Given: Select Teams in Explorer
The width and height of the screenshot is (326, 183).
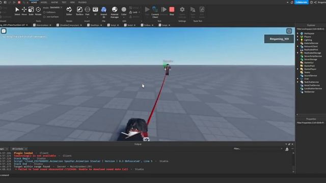Looking at the screenshot, I should pyautogui.click(x=307, y=72).
